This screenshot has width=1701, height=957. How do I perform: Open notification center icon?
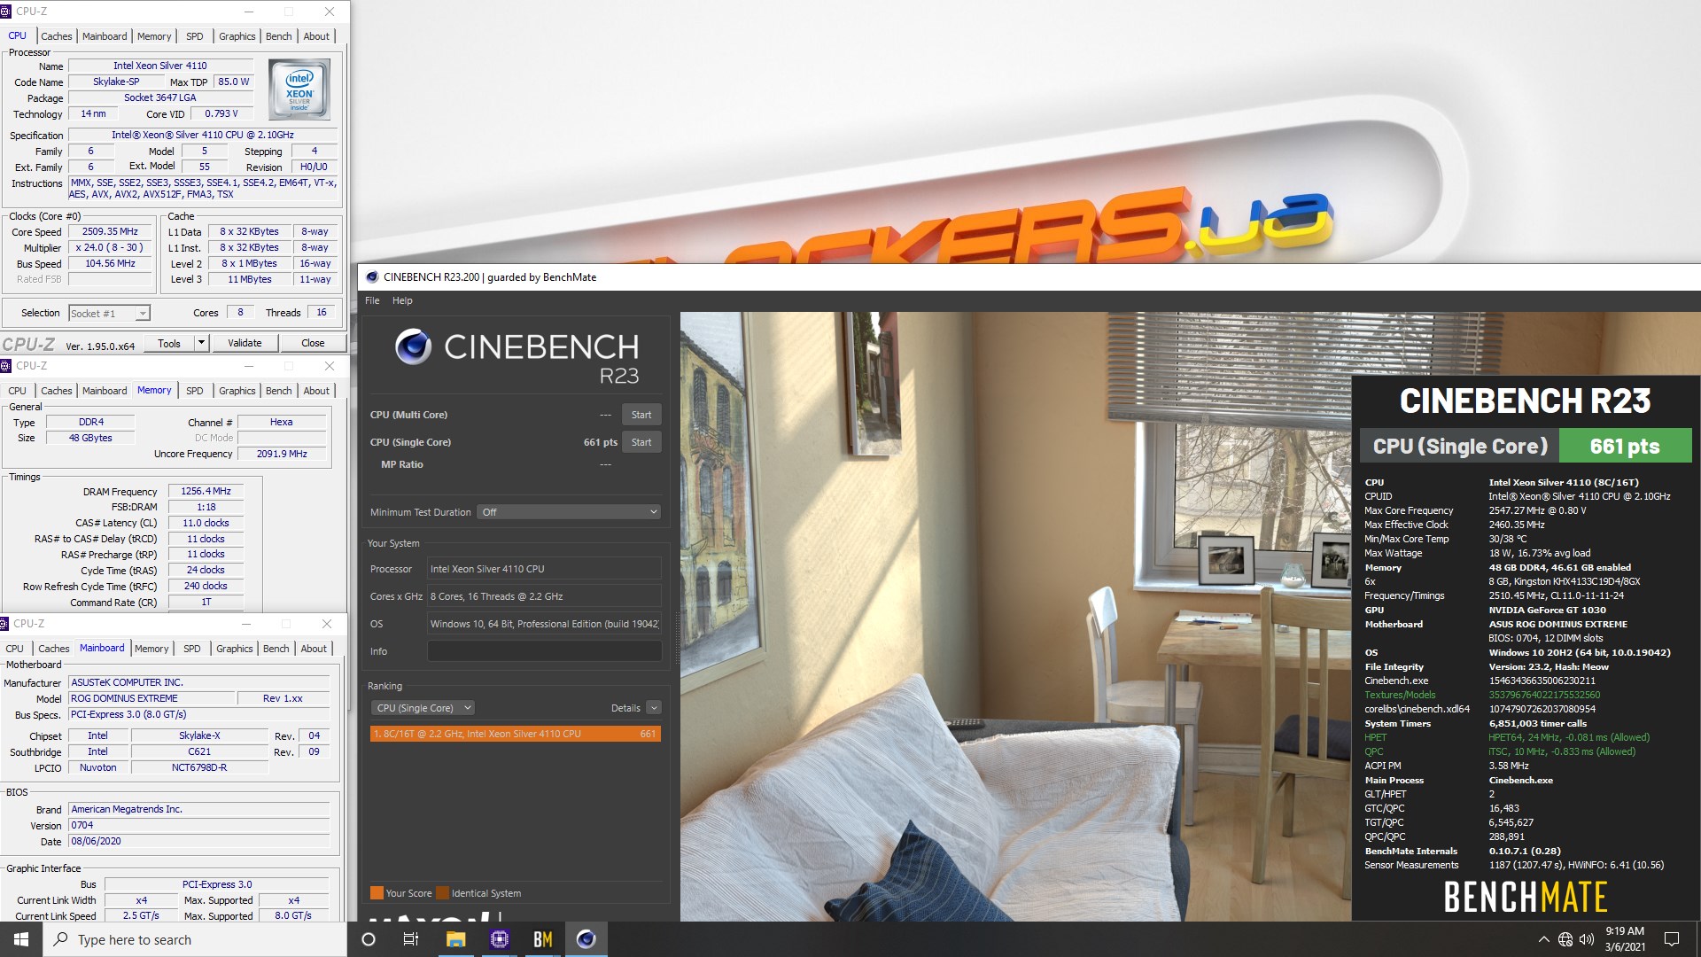pos(1672,939)
